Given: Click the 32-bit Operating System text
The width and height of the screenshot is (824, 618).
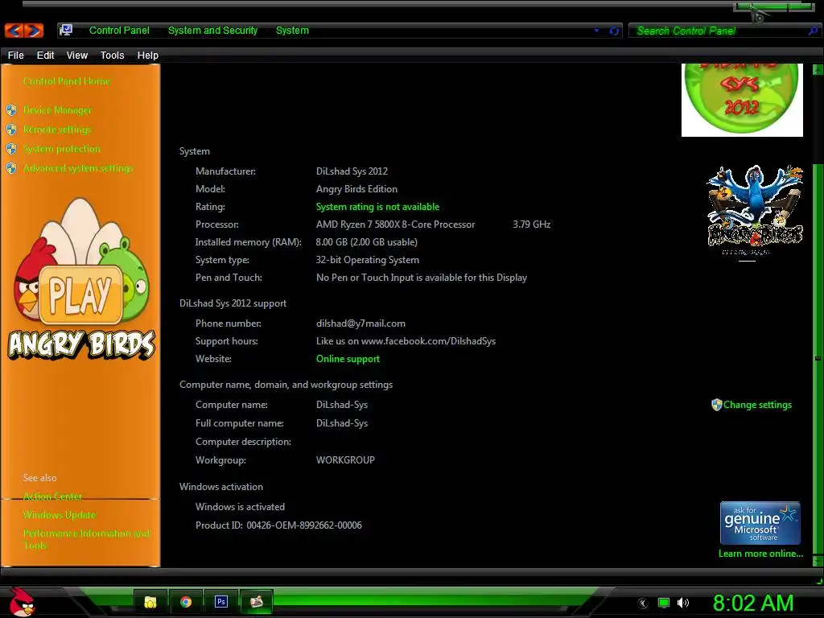Looking at the screenshot, I should 367,260.
